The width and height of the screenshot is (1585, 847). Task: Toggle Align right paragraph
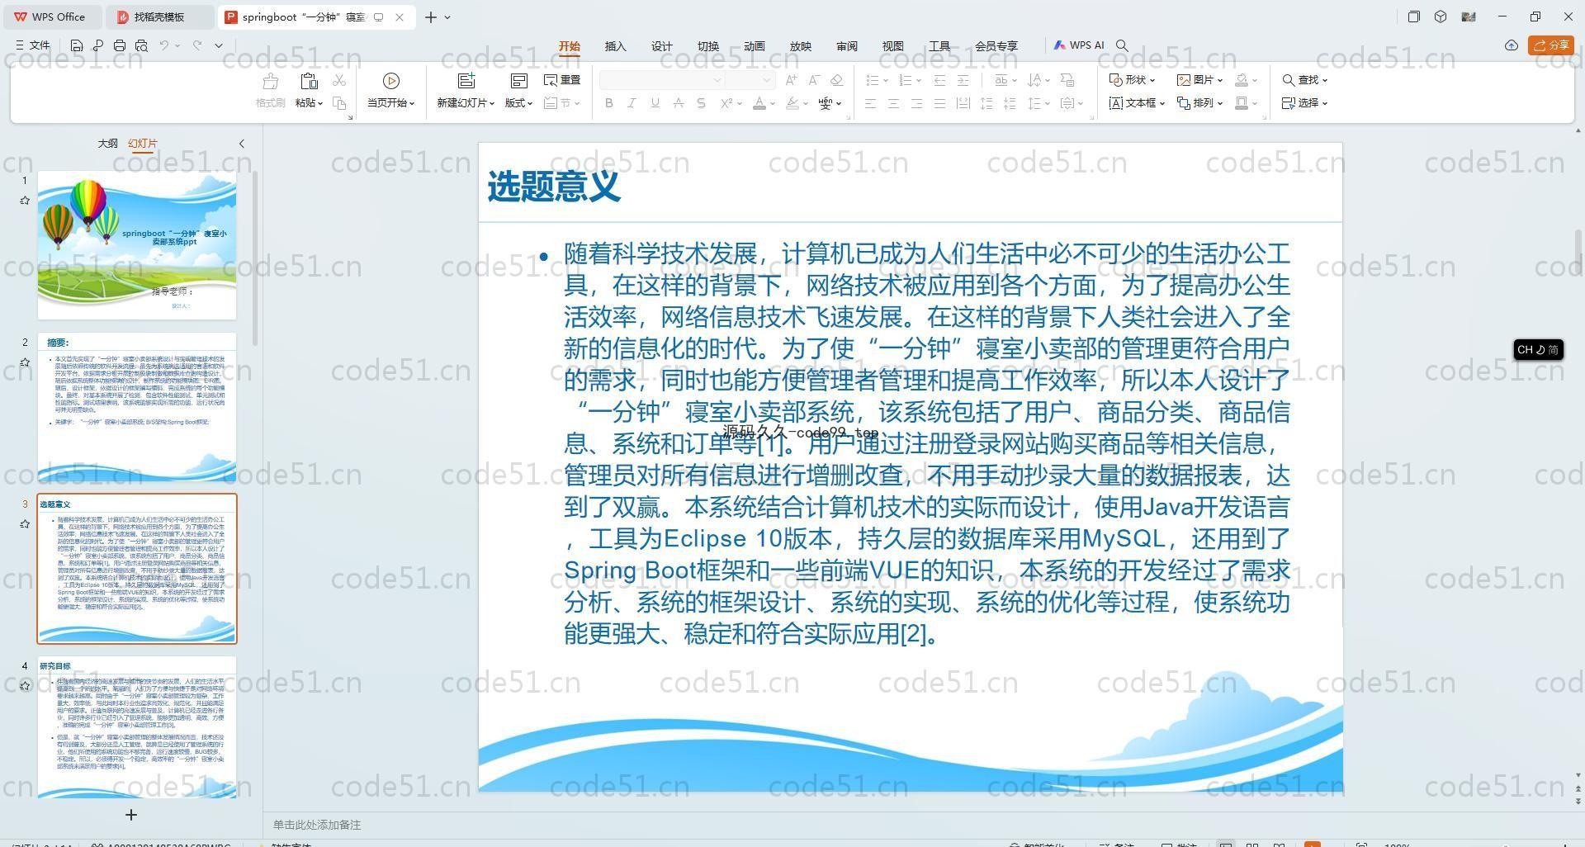coord(916,103)
